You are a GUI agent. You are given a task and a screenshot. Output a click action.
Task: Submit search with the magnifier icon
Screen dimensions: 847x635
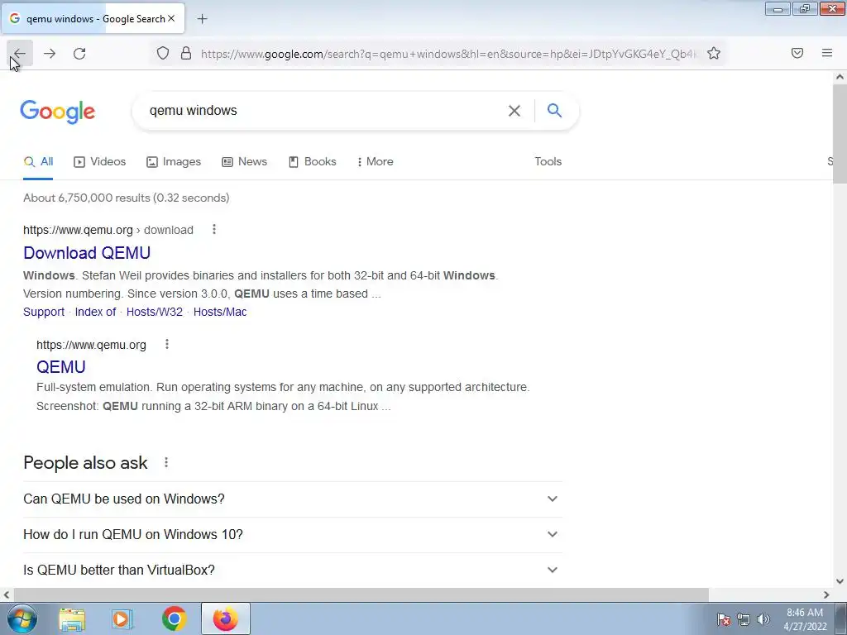pos(555,110)
